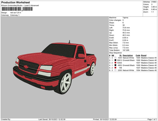Click the Min Stitch value 0.3 mm
Viewport: 158px width, 121px height.
126,45
